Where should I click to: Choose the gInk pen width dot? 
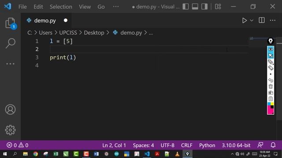coord(271,74)
